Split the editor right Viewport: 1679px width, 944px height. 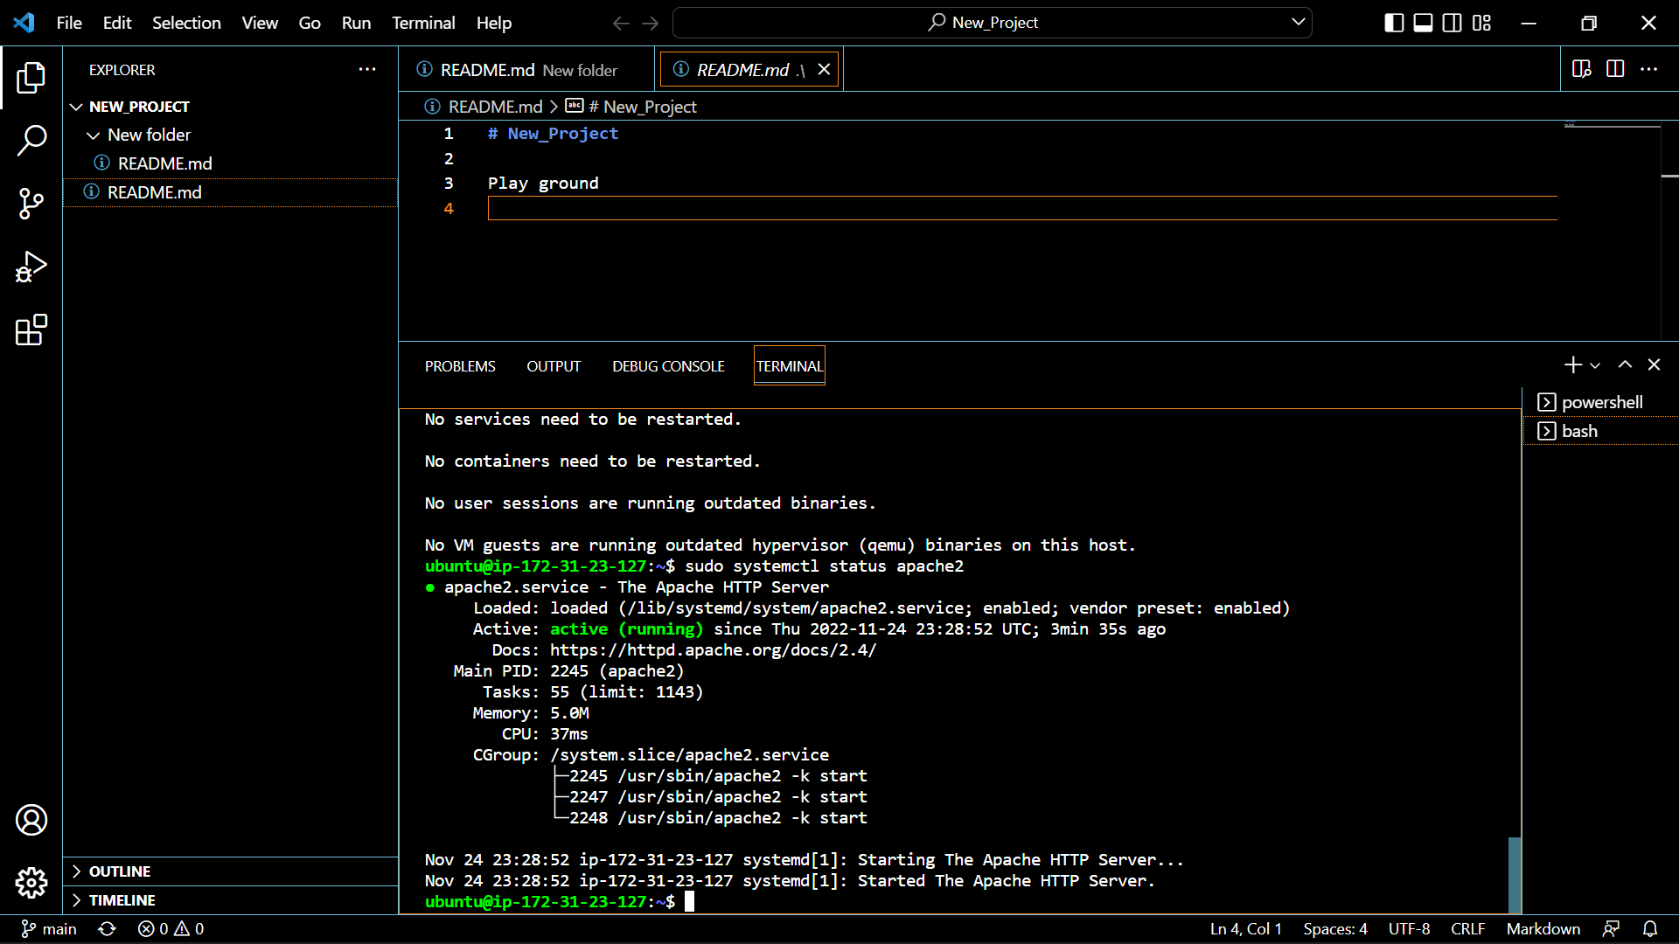click(1614, 69)
